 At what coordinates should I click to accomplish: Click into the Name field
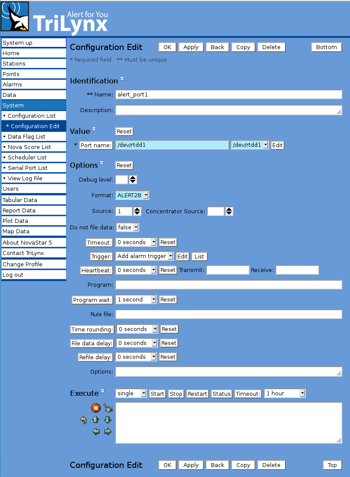229,94
